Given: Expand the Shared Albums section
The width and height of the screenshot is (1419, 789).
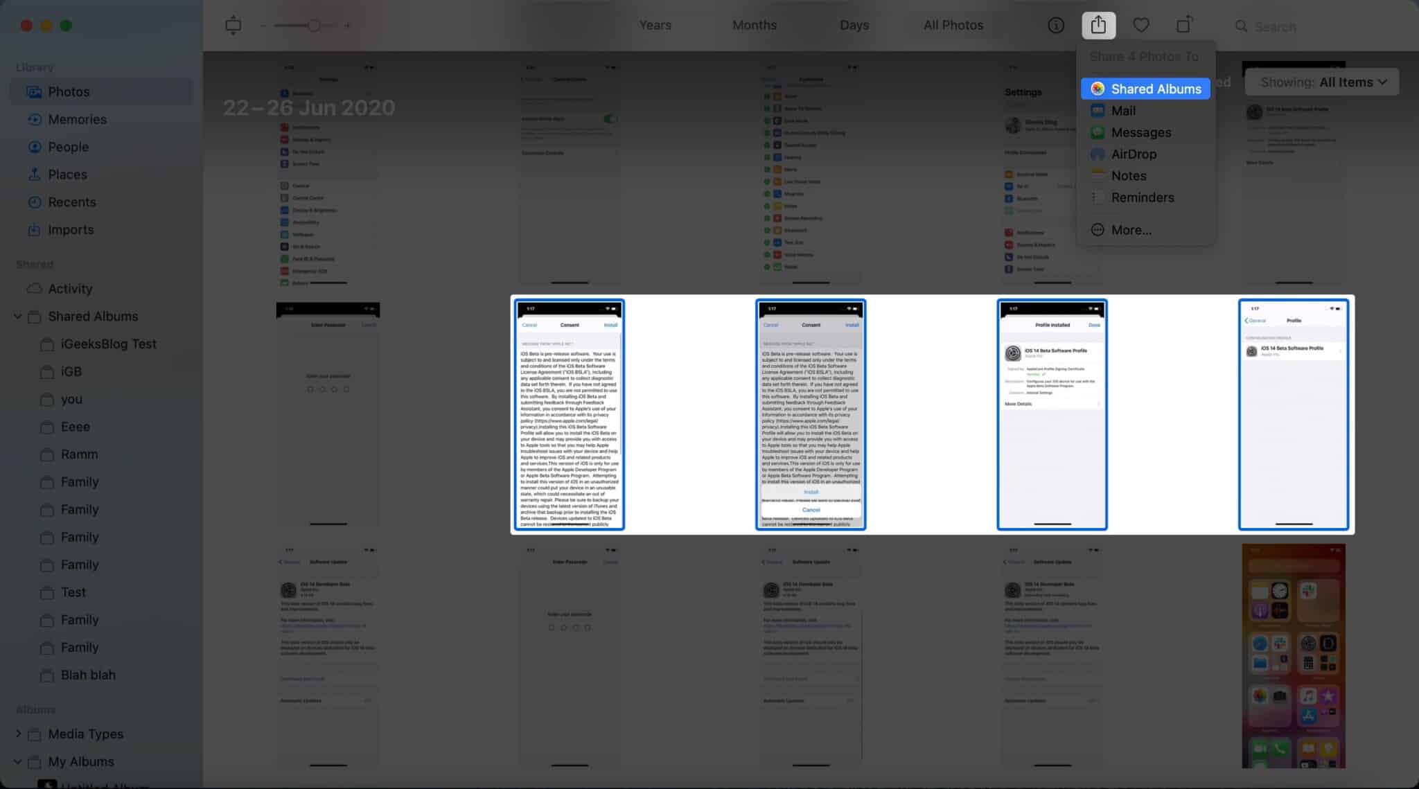Looking at the screenshot, I should (x=17, y=316).
